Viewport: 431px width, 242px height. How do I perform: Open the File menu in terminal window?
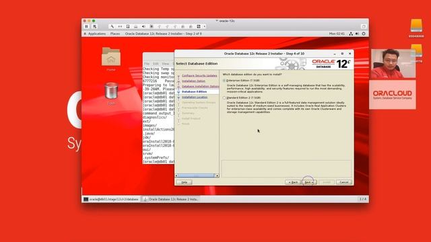pos(147,64)
